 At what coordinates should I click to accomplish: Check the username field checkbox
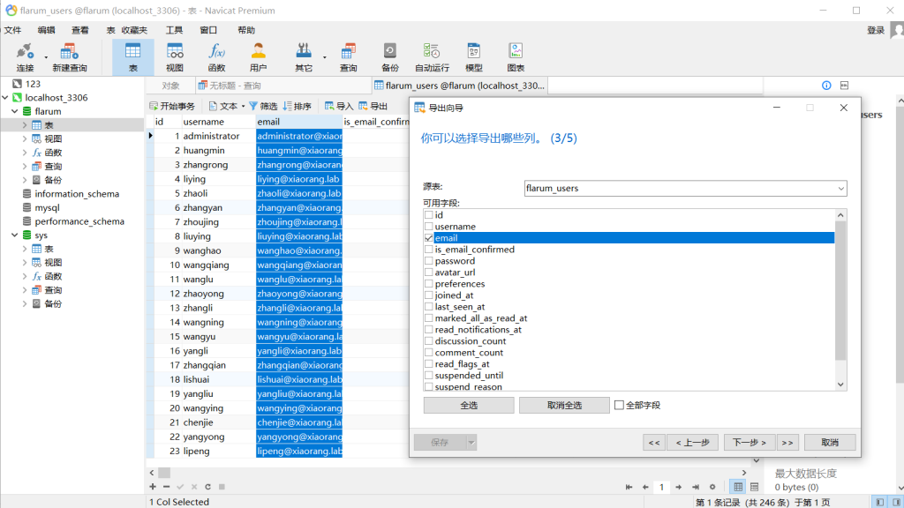click(429, 227)
